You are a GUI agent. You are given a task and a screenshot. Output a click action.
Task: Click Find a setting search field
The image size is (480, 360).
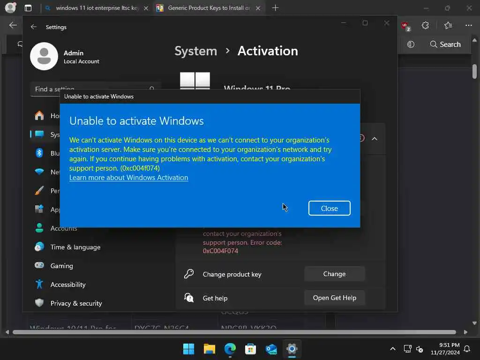pyautogui.click(x=96, y=89)
